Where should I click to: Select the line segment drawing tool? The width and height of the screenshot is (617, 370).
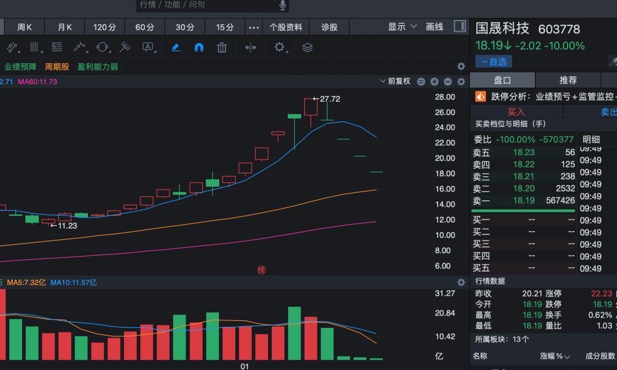[12, 47]
